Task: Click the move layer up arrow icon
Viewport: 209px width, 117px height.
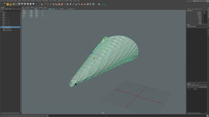Action: [x=200, y=87]
